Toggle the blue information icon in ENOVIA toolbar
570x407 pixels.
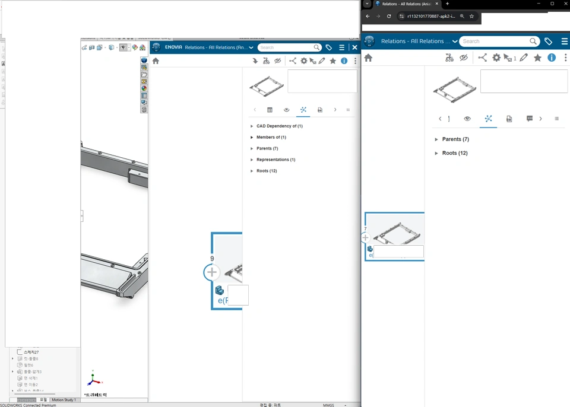[344, 61]
